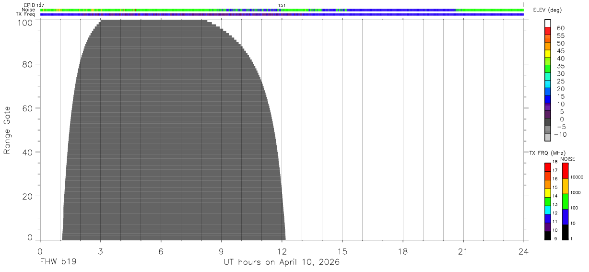Image resolution: width=589 pixels, height=272 pixels.
Task: Click the '17' label on TX FRQ colorbar
Action: coord(555,170)
